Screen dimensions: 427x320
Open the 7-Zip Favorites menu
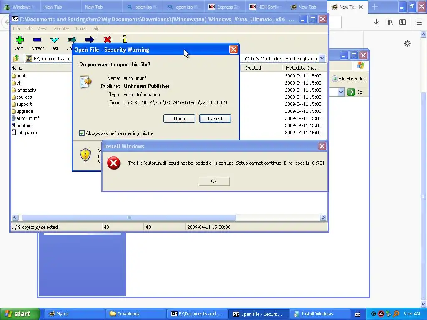point(61,28)
